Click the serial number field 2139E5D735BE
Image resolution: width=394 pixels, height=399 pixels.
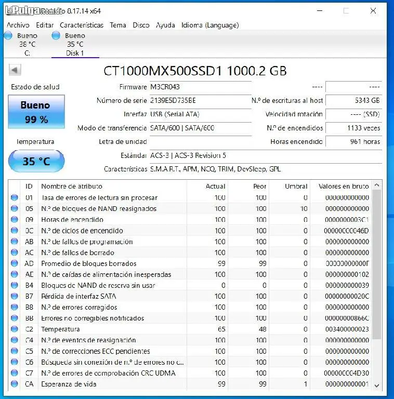201,100
